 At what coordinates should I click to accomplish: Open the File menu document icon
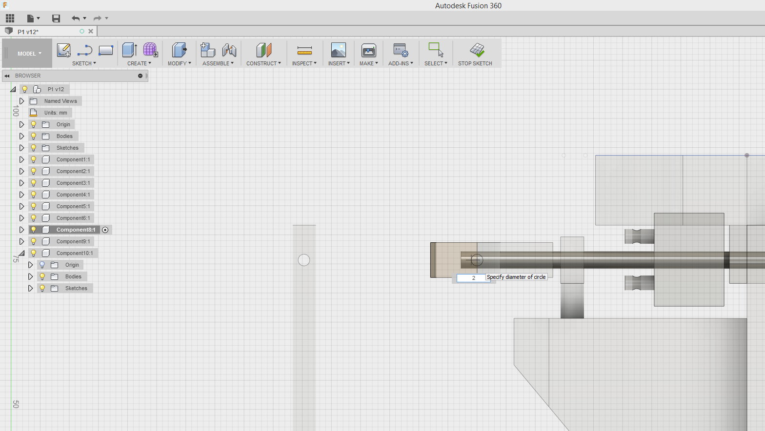pyautogui.click(x=31, y=19)
